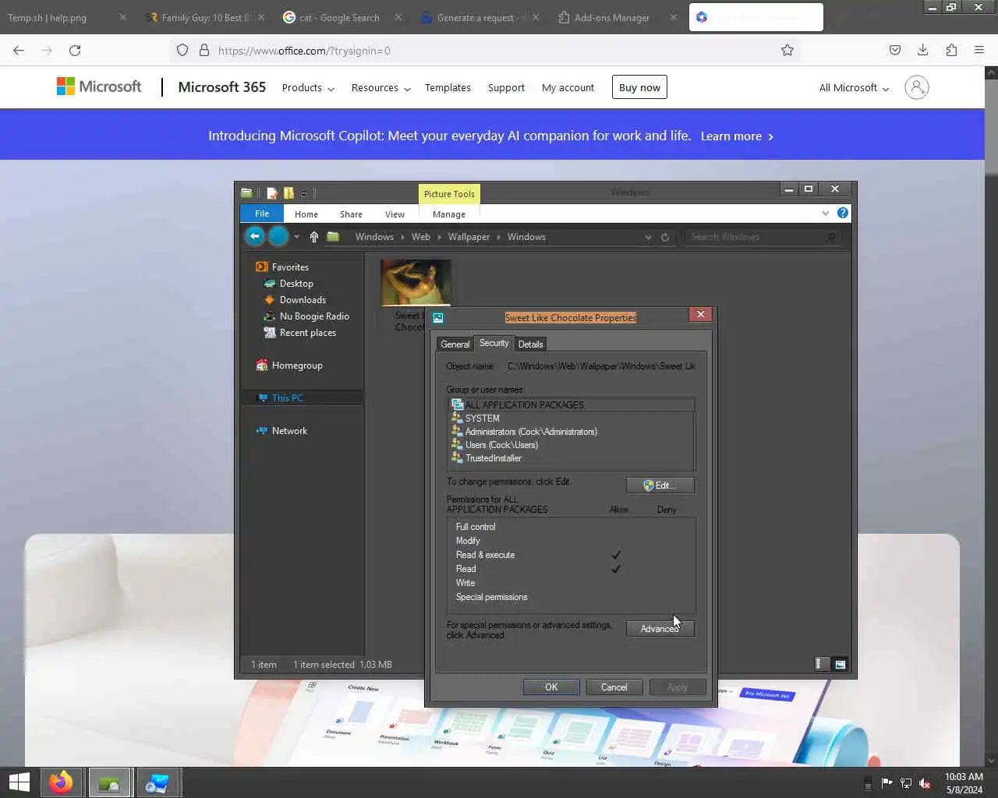Screen dimensions: 998x798
Task: Select Downloads in Explorer Favorites
Action: point(303,299)
